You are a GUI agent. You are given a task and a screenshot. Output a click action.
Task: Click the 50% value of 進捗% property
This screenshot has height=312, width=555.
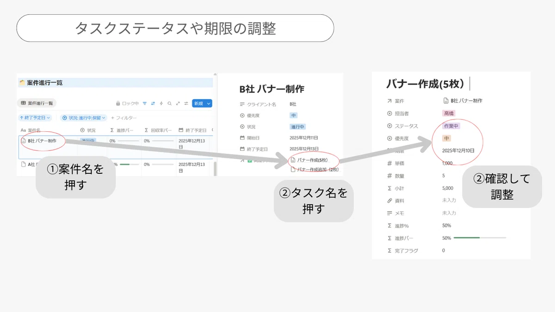(447, 226)
